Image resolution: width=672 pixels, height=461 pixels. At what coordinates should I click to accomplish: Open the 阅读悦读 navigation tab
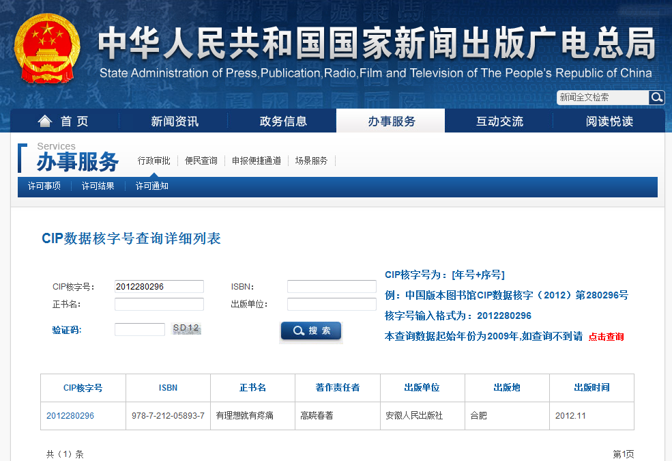609,122
